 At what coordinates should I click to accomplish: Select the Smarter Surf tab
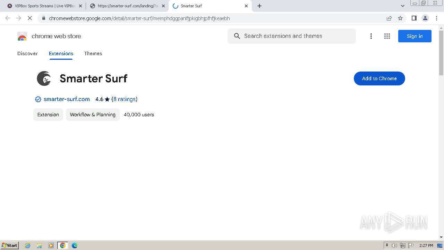[210, 6]
